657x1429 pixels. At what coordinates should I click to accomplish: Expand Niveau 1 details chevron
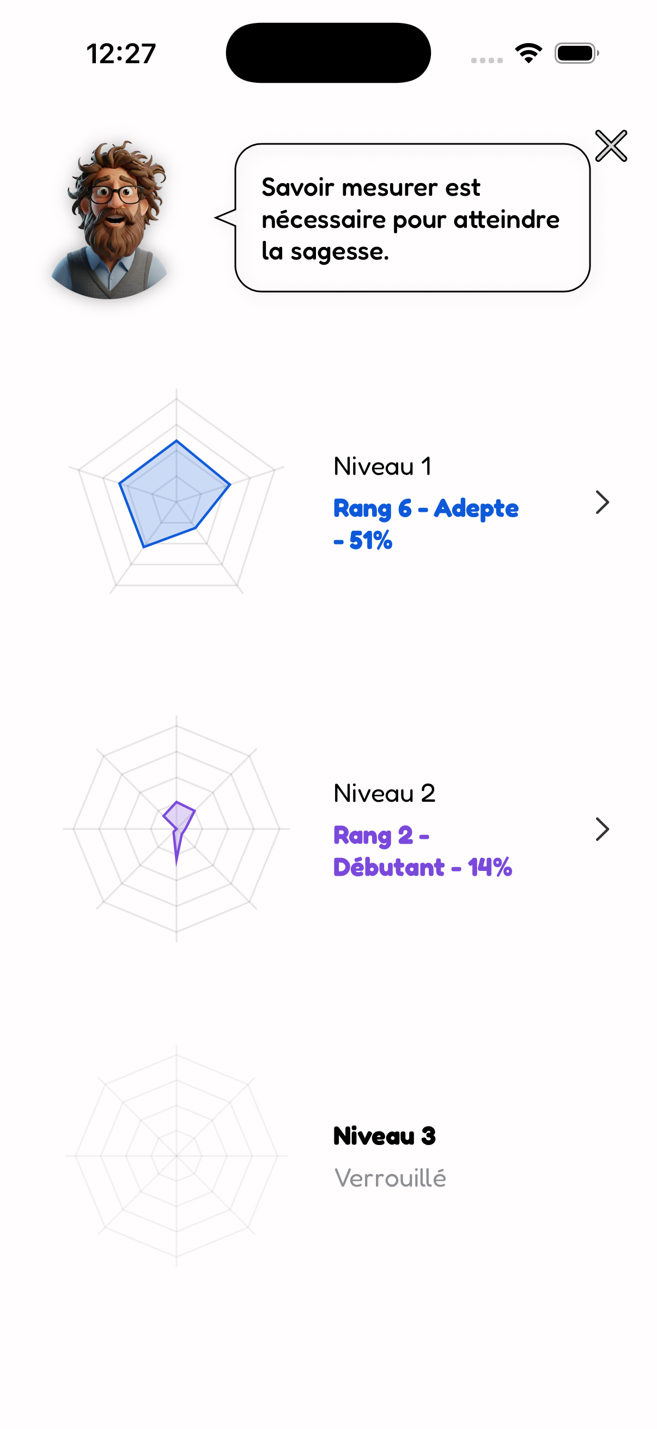[602, 502]
